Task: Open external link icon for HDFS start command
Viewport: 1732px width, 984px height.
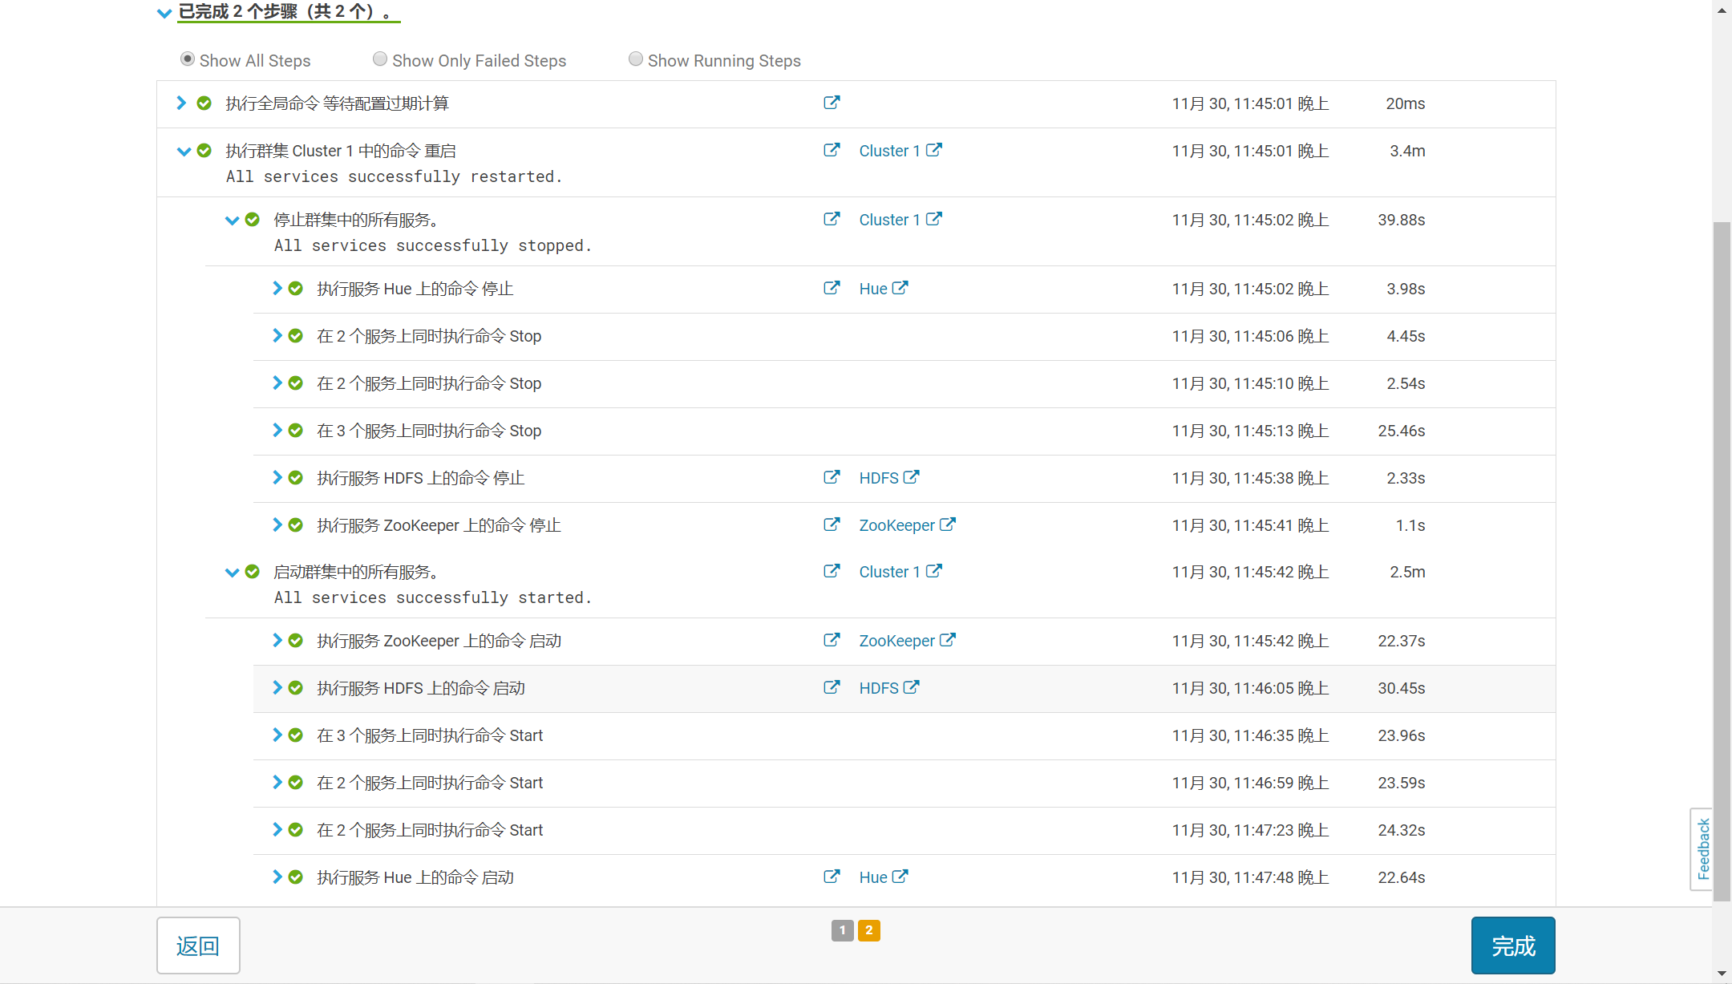Action: point(832,687)
